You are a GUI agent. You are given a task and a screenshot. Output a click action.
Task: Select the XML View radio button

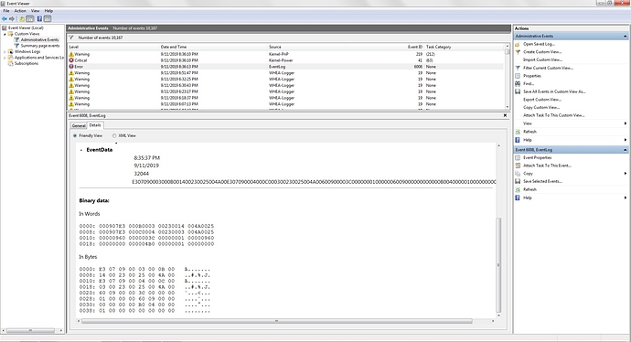click(114, 135)
